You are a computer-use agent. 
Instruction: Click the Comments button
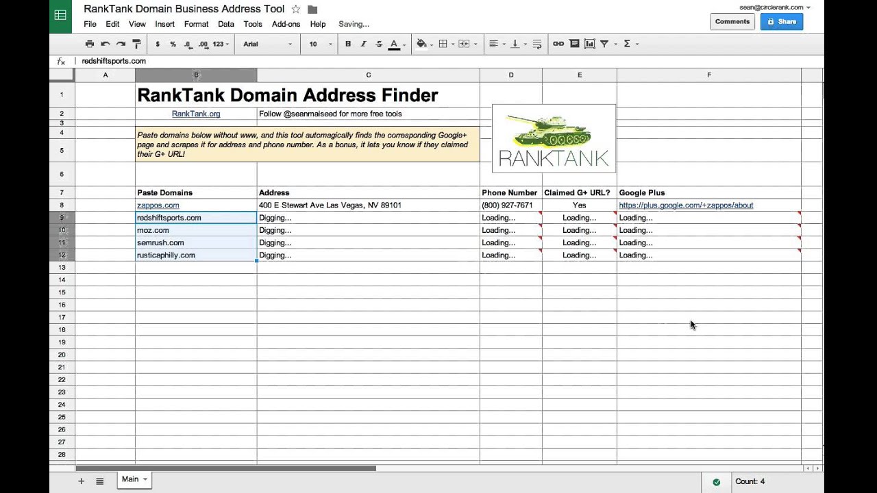tap(732, 22)
